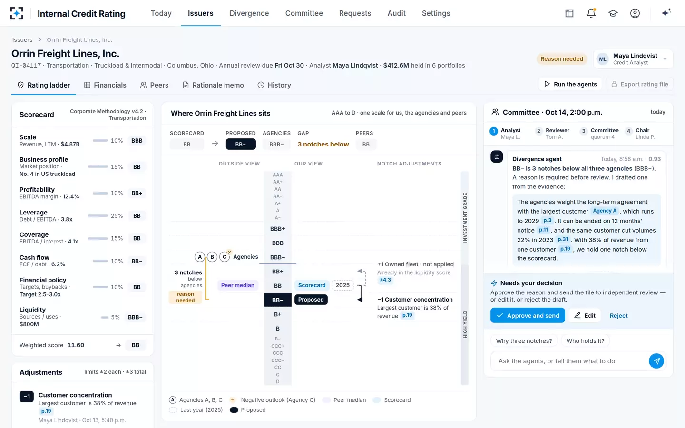Image resolution: width=685 pixels, height=428 pixels.
Task: Click the lightning icon by Needs your decision
Action: (x=494, y=283)
